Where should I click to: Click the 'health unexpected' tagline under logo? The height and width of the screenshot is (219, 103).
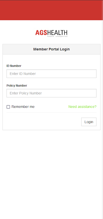tap(57, 36)
